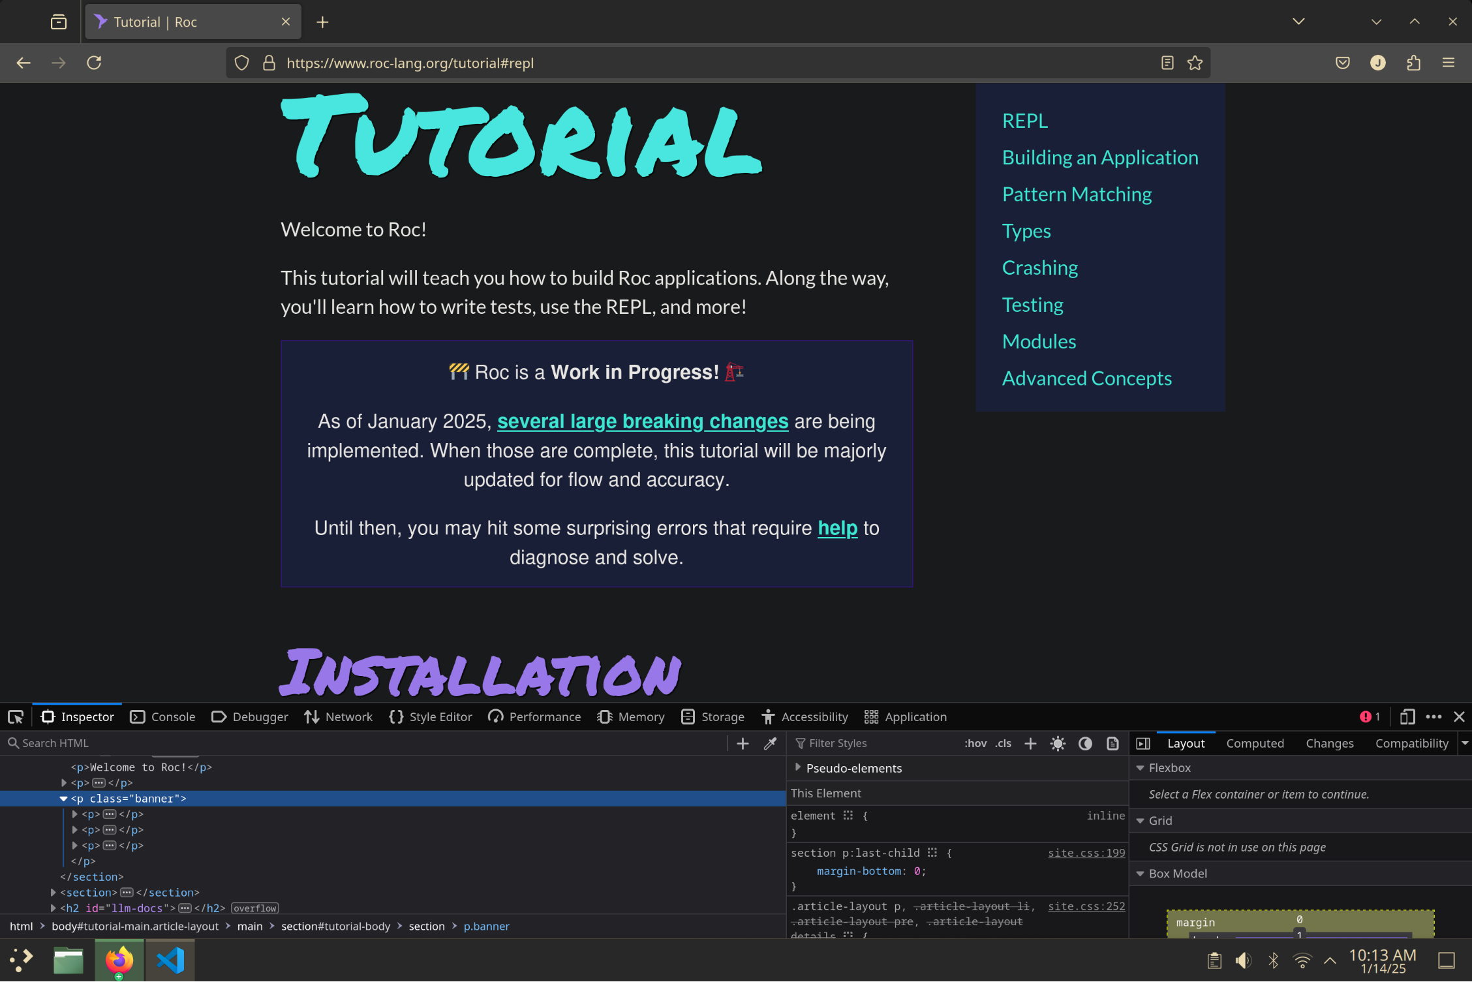This screenshot has width=1472, height=982.
Task: Collapse the p class="banner" node
Action: (x=63, y=799)
